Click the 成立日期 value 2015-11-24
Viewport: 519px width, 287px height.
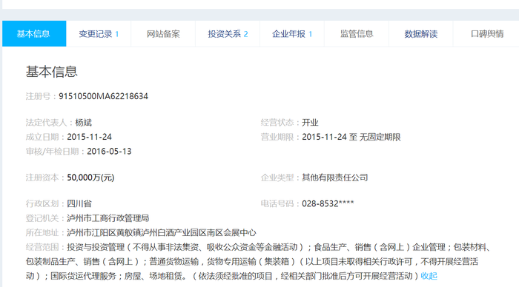[90, 137]
